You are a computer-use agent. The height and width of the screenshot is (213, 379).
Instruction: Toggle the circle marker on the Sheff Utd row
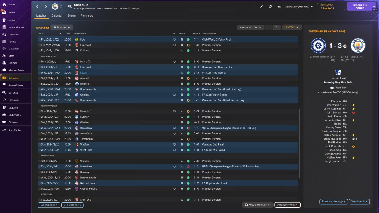point(39,200)
